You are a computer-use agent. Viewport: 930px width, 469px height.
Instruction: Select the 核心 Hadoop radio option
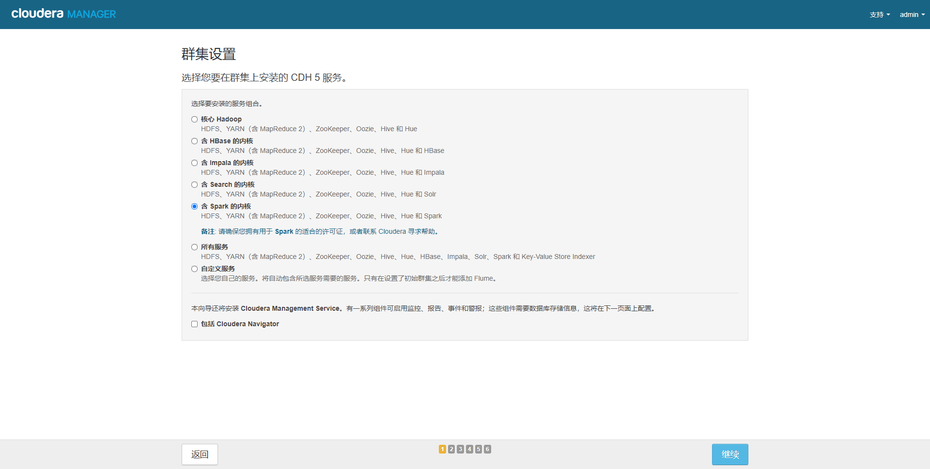pos(194,119)
